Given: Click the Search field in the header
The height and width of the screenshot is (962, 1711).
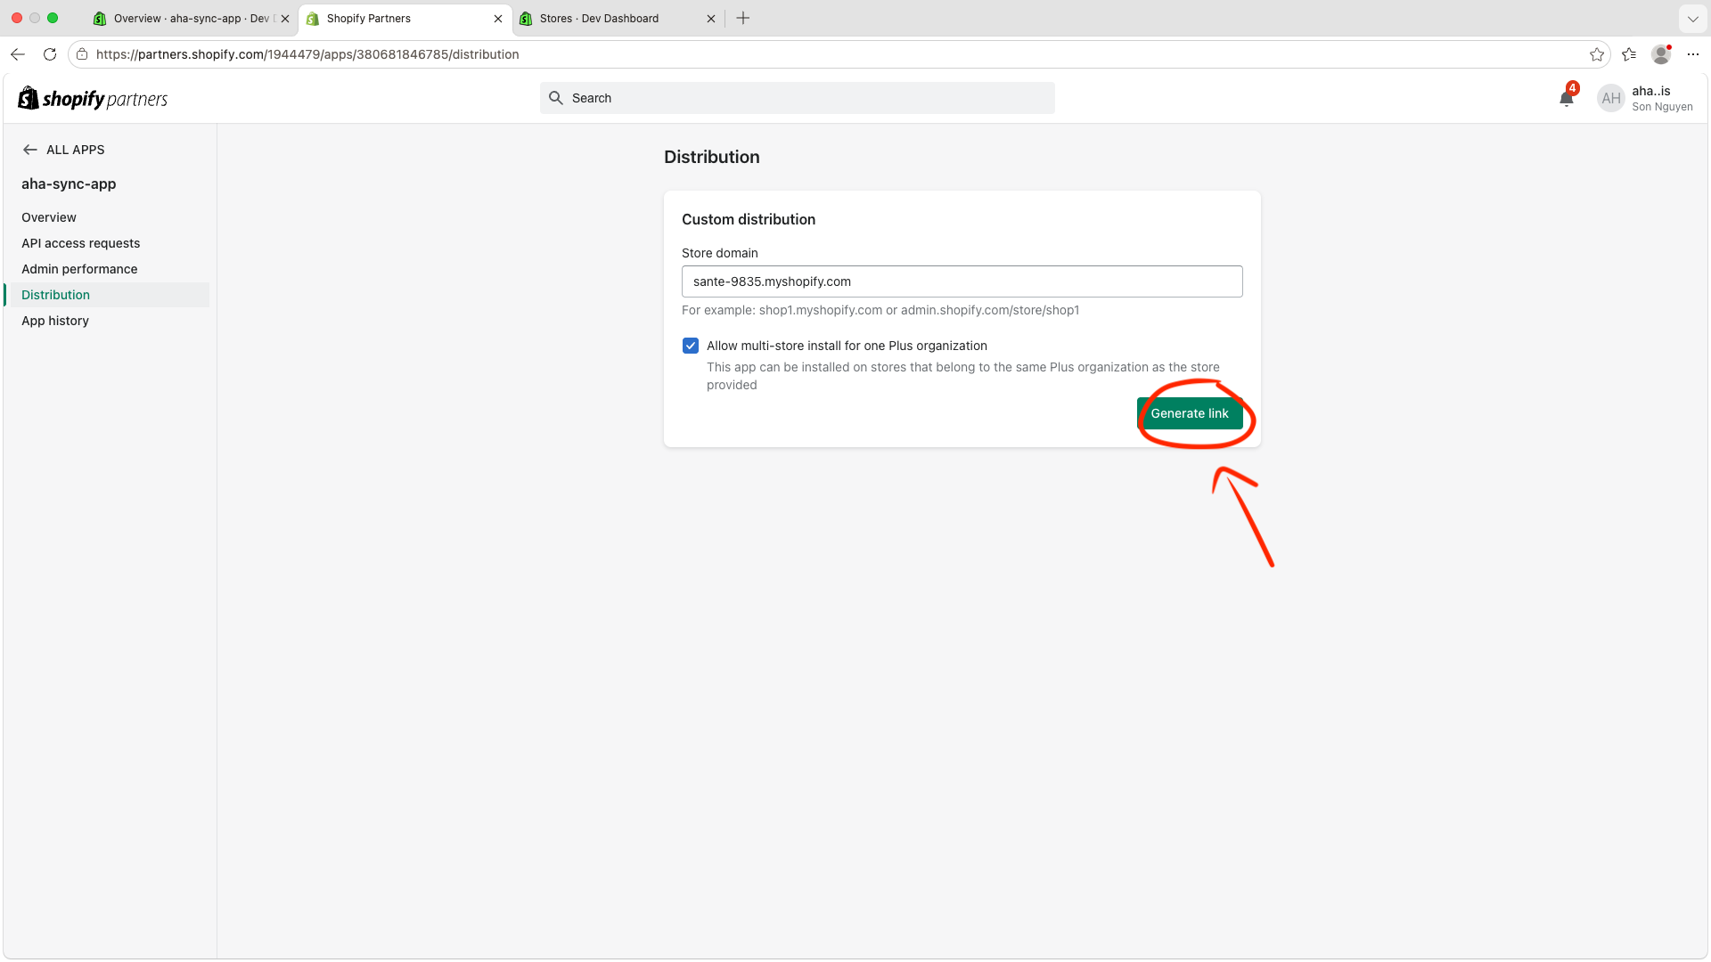Looking at the screenshot, I should tap(797, 98).
